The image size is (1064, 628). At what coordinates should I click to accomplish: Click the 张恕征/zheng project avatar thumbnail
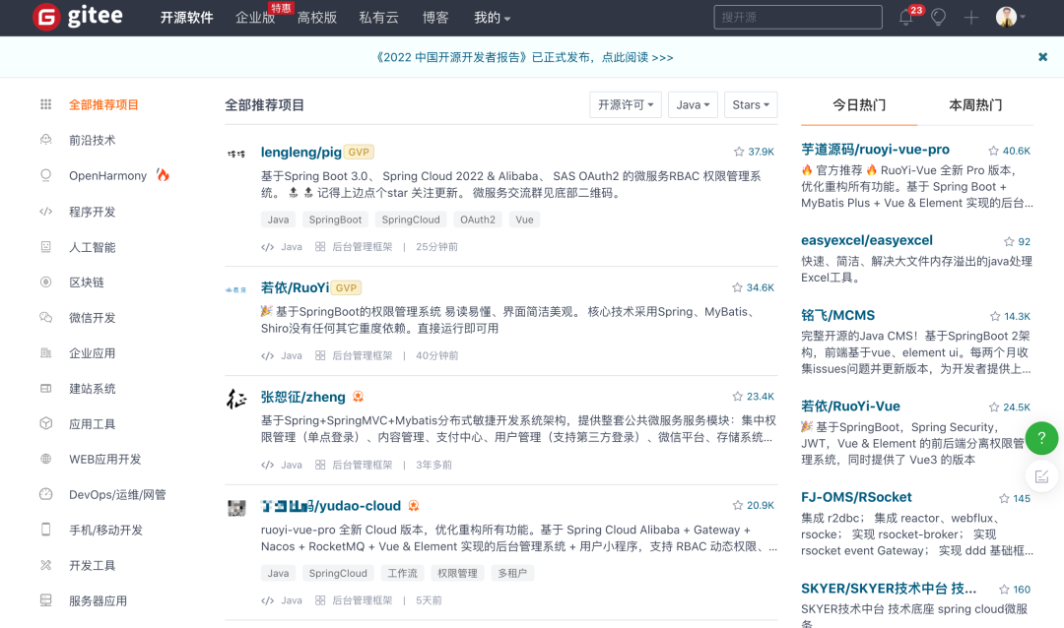[x=236, y=399]
